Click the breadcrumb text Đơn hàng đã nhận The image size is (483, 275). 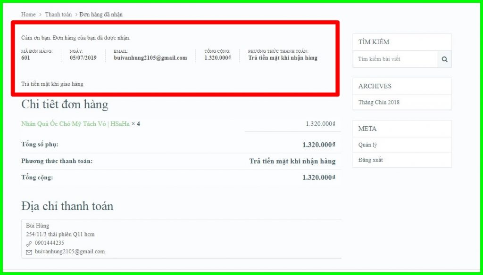[101, 15]
